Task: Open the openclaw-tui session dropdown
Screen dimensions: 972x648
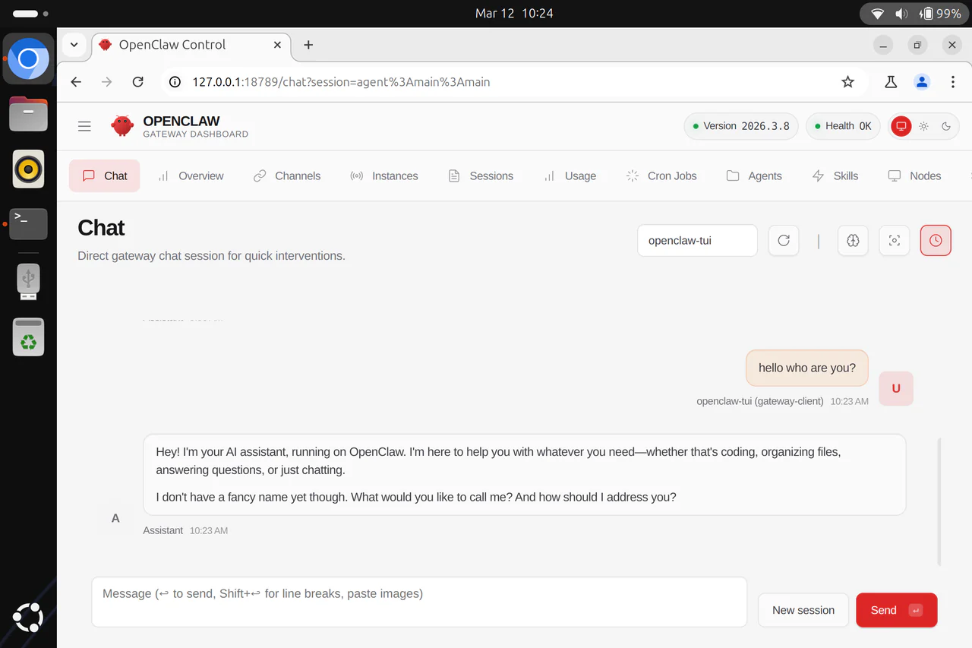Action: (x=698, y=241)
